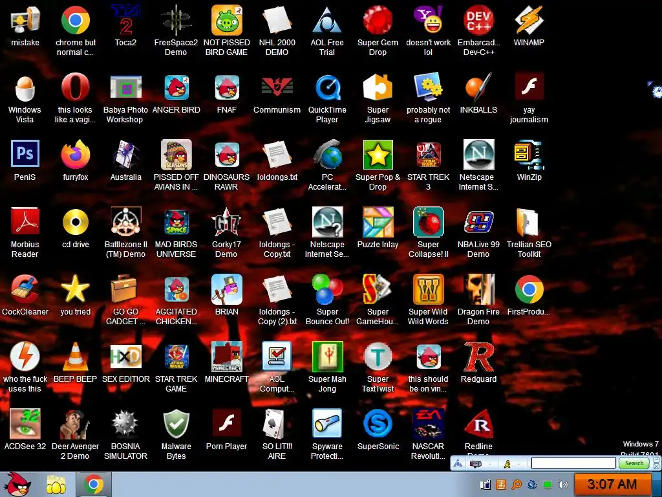Open the egg folder taskbar icon
Image resolution: width=662 pixels, height=497 pixels.
(x=56, y=485)
